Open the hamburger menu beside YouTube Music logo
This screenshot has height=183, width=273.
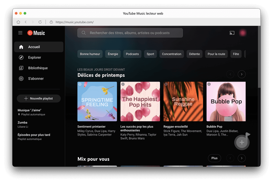(x=20, y=33)
